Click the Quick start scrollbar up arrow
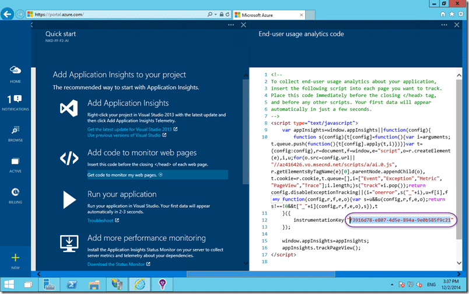This screenshot has width=469, height=294. 246,75
